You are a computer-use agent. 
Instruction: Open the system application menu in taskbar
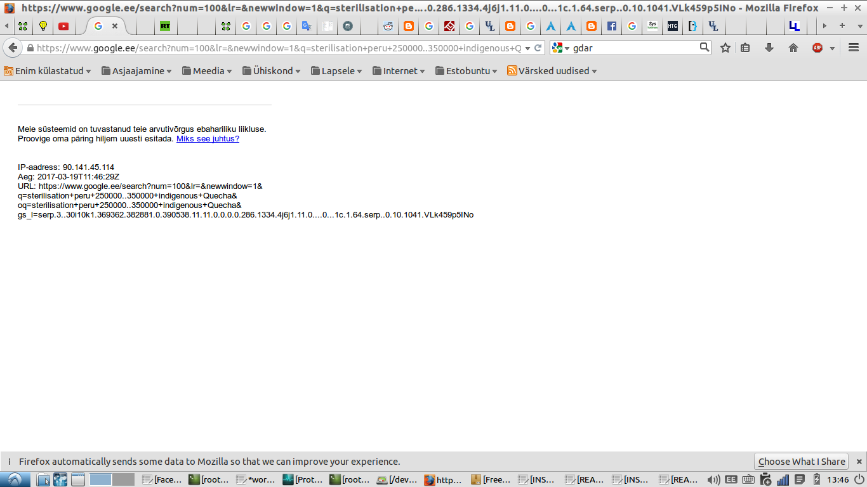[14, 479]
